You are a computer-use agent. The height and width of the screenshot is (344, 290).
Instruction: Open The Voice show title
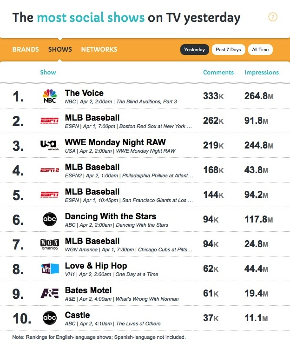click(84, 93)
